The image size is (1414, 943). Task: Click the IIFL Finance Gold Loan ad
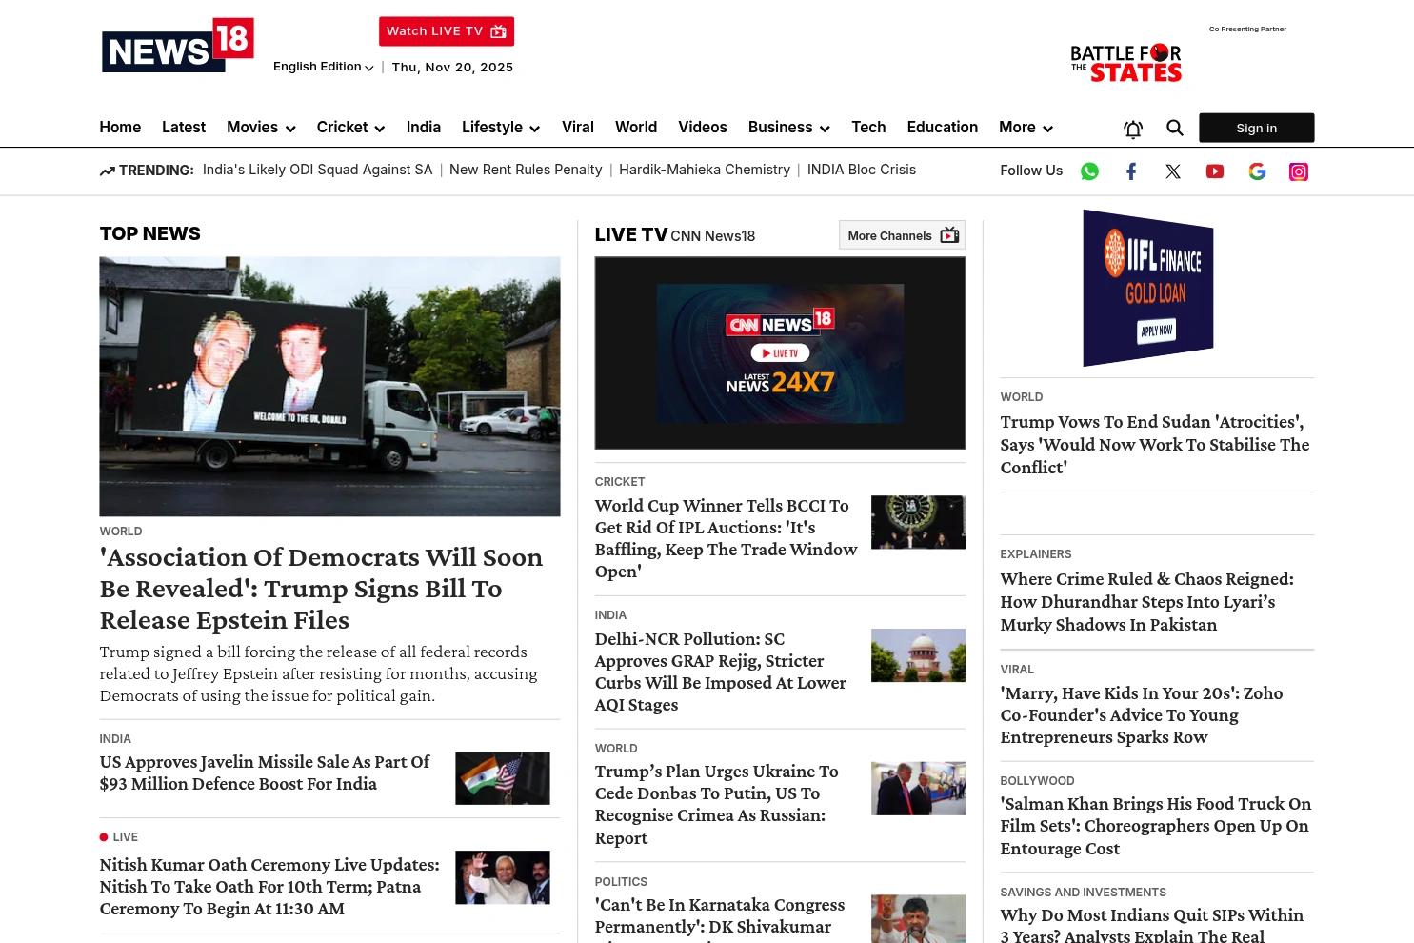point(1147,288)
